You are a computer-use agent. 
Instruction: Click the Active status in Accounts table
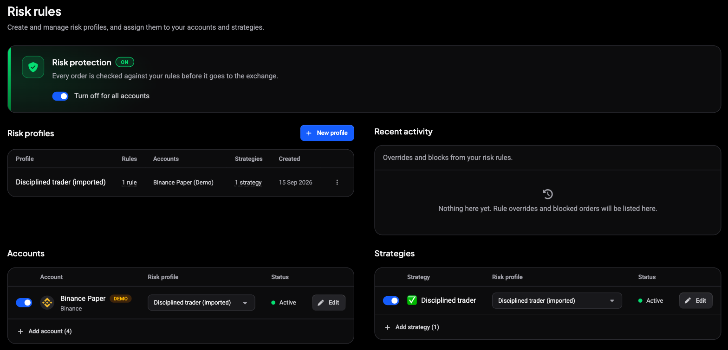coord(284,303)
